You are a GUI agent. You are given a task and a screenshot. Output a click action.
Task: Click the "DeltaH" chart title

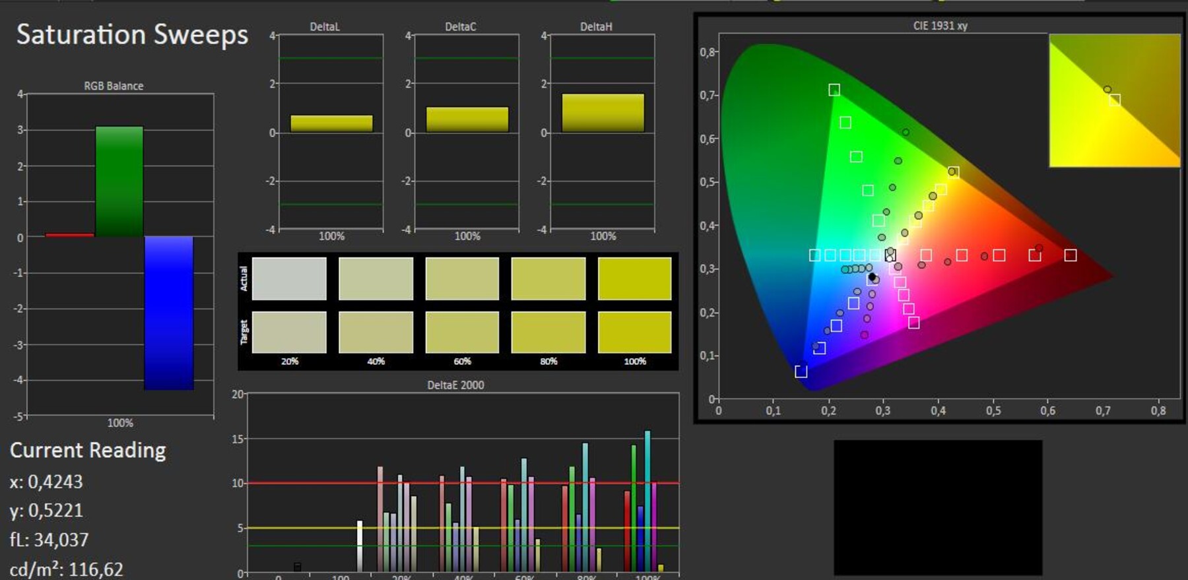(596, 26)
